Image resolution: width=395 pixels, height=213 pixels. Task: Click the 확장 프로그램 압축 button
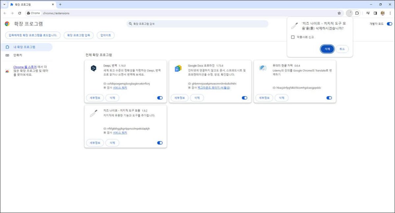(x=79, y=35)
